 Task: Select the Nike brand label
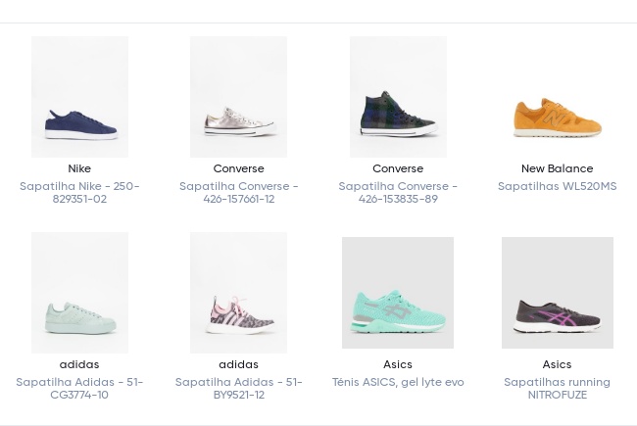pyautogui.click(x=79, y=168)
